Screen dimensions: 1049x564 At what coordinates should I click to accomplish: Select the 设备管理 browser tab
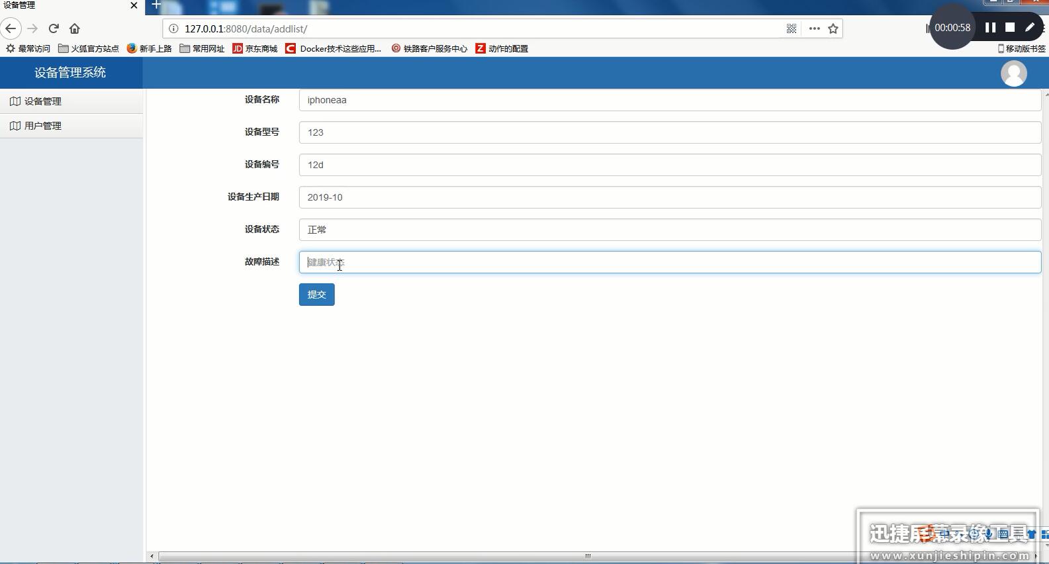click(x=71, y=5)
